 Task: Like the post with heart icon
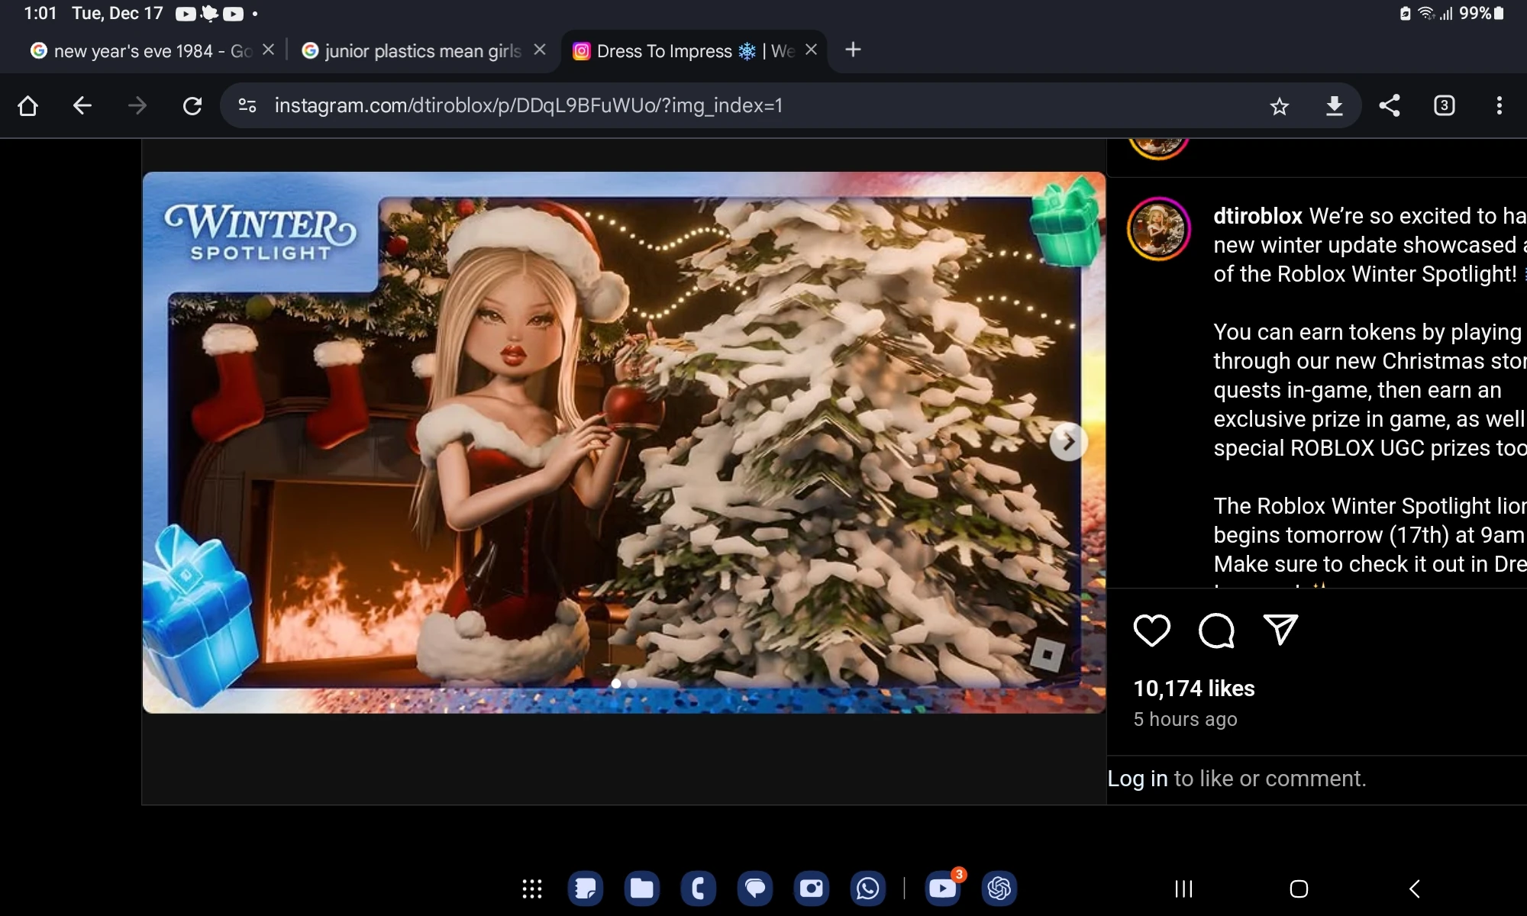1151,631
